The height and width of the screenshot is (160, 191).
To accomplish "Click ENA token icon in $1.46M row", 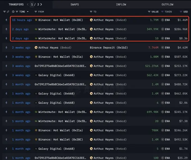I will pos(163,20).
